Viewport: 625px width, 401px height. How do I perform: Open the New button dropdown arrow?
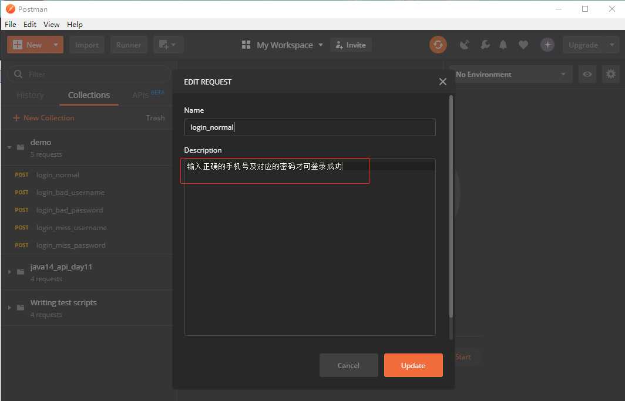pos(56,45)
